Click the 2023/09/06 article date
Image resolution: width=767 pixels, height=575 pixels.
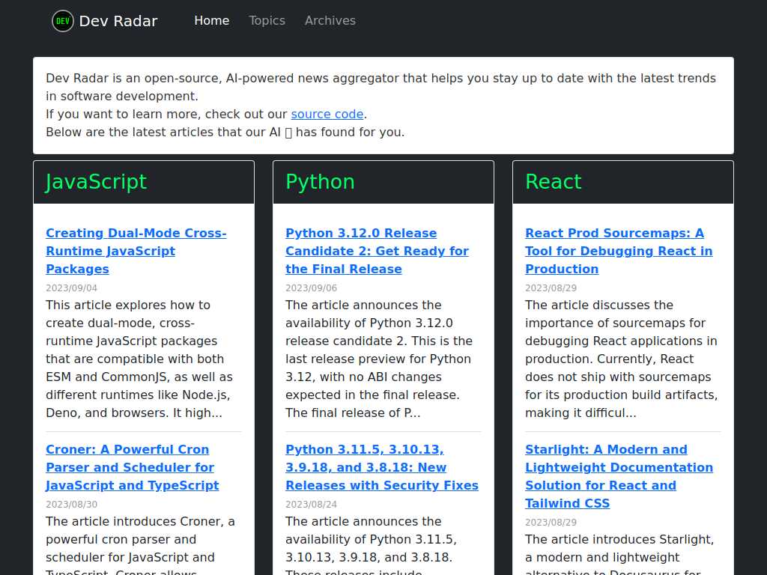click(x=311, y=288)
